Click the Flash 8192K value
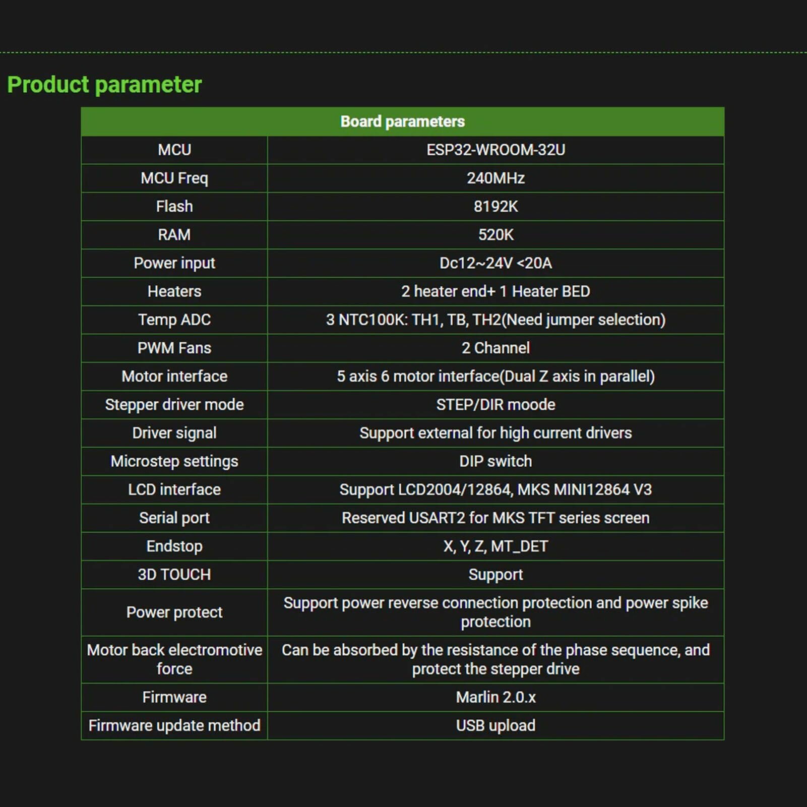 (495, 206)
